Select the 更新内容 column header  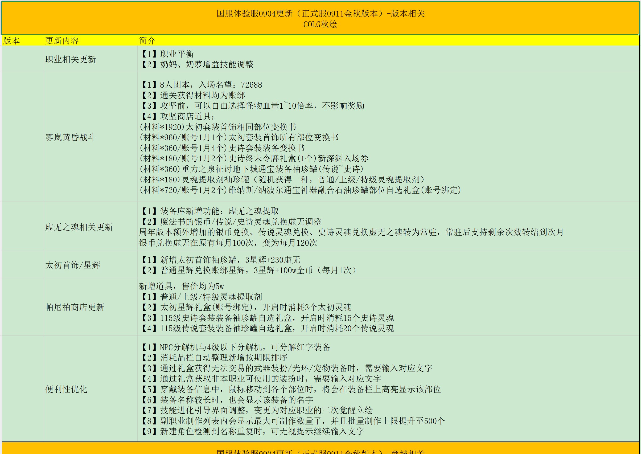coord(62,40)
